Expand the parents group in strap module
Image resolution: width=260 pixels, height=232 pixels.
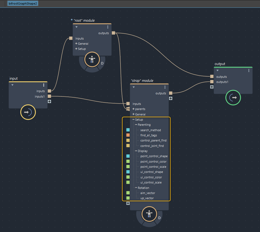pyautogui.click(x=133, y=109)
